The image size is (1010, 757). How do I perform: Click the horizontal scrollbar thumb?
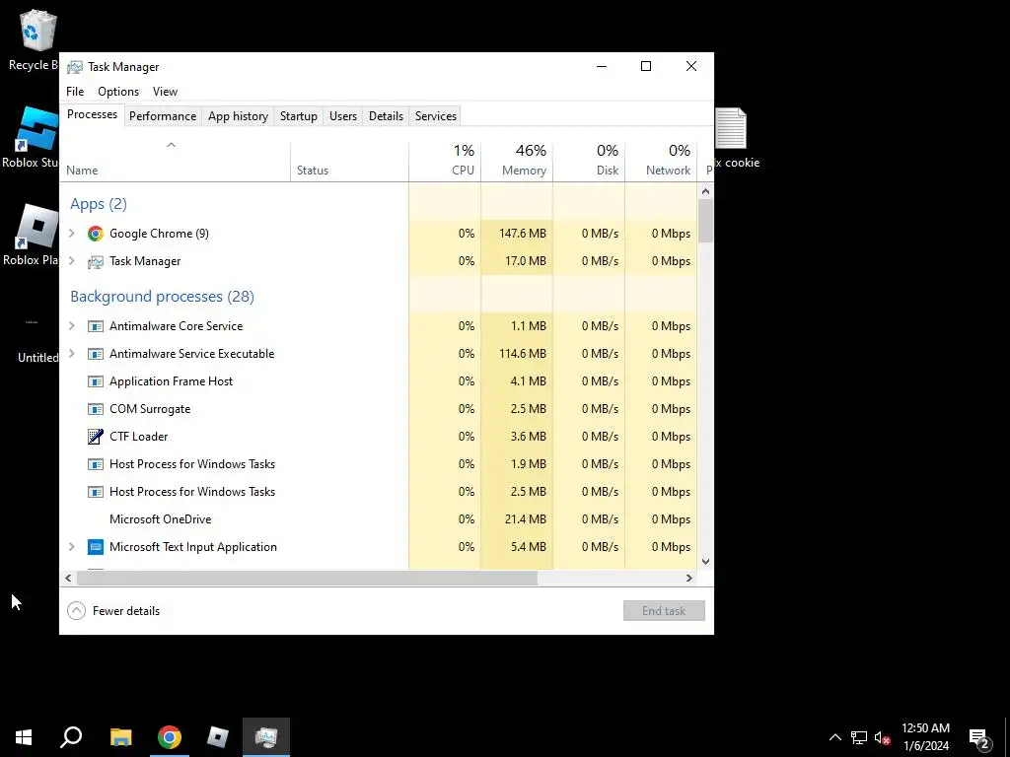tap(307, 578)
